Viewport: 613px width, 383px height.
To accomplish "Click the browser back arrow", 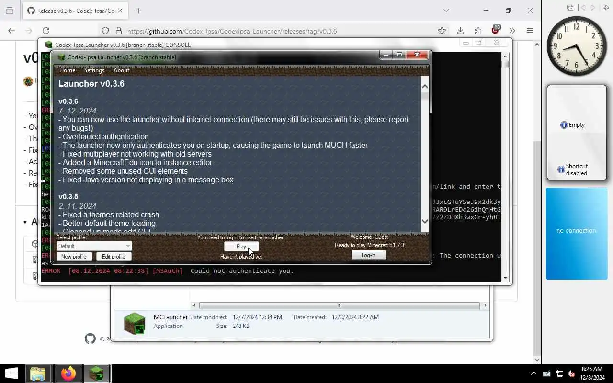I will tap(11, 31).
